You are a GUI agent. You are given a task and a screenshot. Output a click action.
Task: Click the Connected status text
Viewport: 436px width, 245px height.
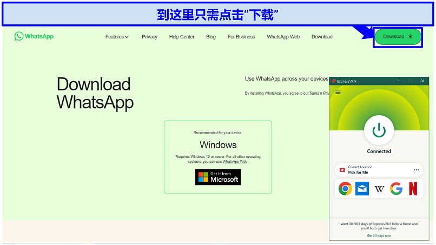(379, 151)
